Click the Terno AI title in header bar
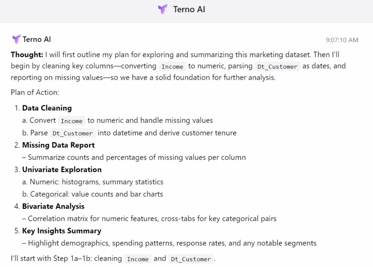 point(189,9)
